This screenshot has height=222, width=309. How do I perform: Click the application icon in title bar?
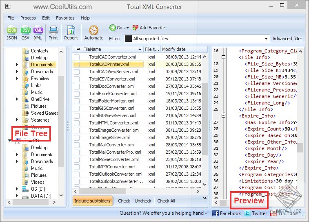click(x=7, y=6)
